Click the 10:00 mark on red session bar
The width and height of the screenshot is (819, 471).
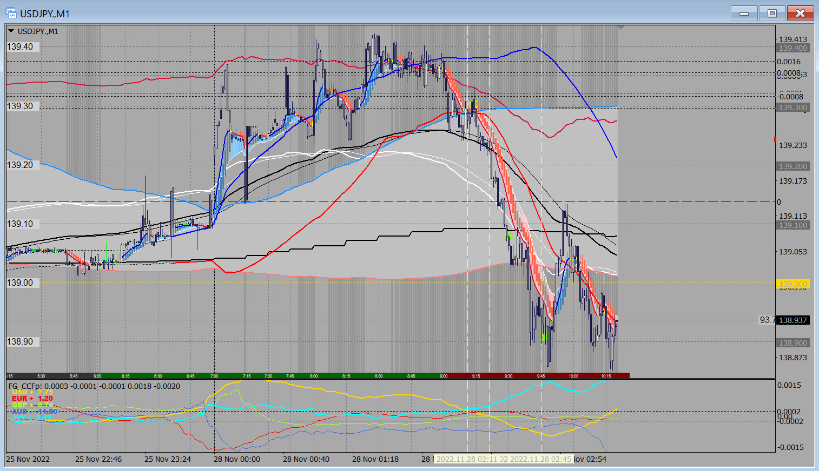(x=573, y=376)
